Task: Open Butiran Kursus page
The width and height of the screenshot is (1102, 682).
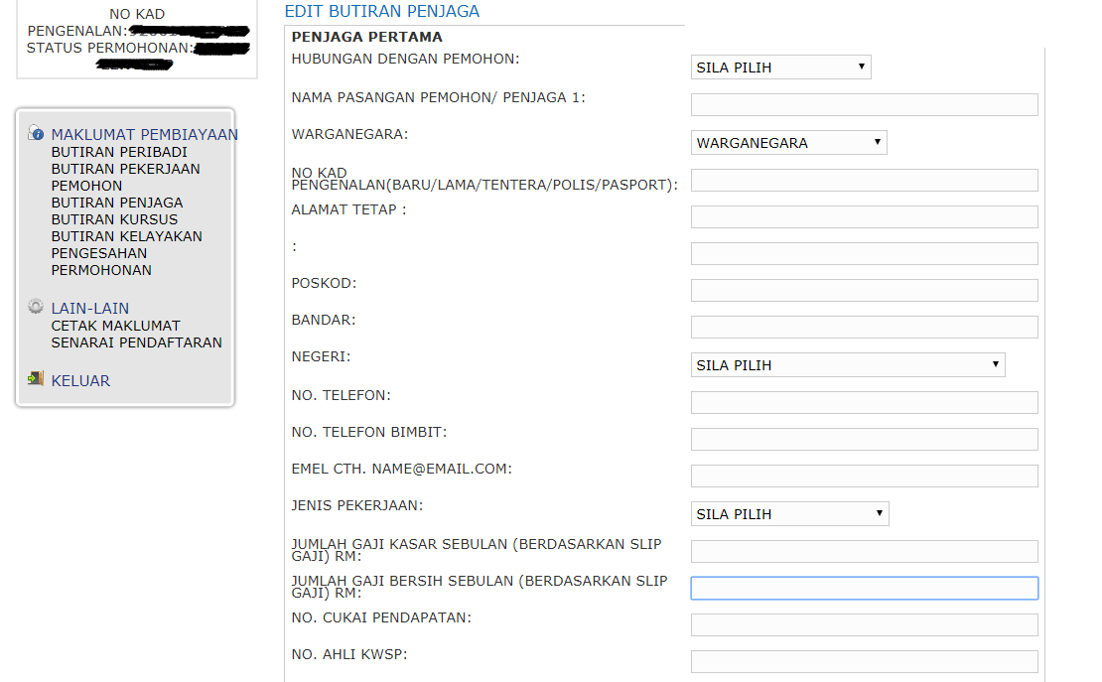Action: 114,219
